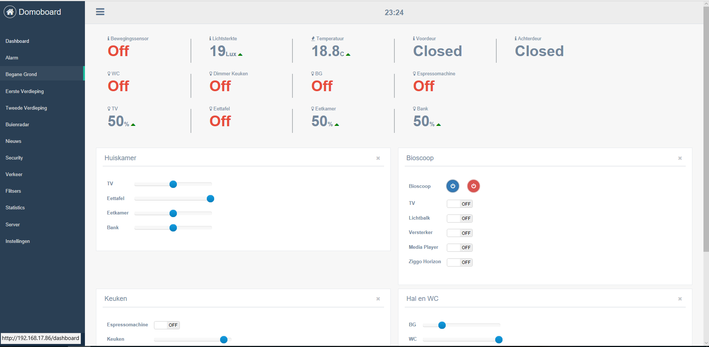Click the Huiskamer TV slider handle
The height and width of the screenshot is (347, 709).
click(x=173, y=184)
